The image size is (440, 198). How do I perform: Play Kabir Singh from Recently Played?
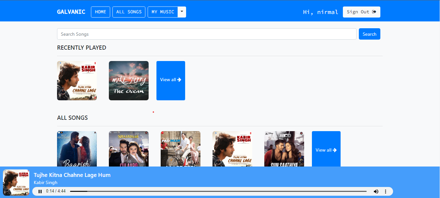[x=77, y=80]
